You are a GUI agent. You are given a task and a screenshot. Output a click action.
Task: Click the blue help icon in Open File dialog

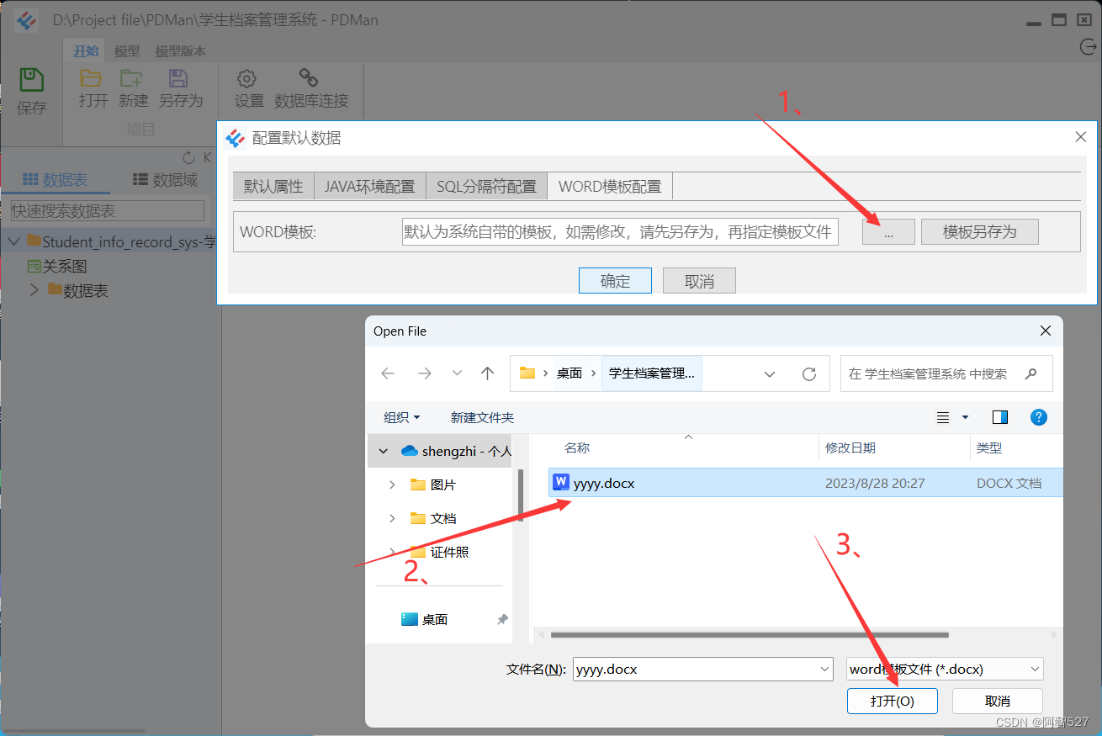pyautogui.click(x=1039, y=416)
